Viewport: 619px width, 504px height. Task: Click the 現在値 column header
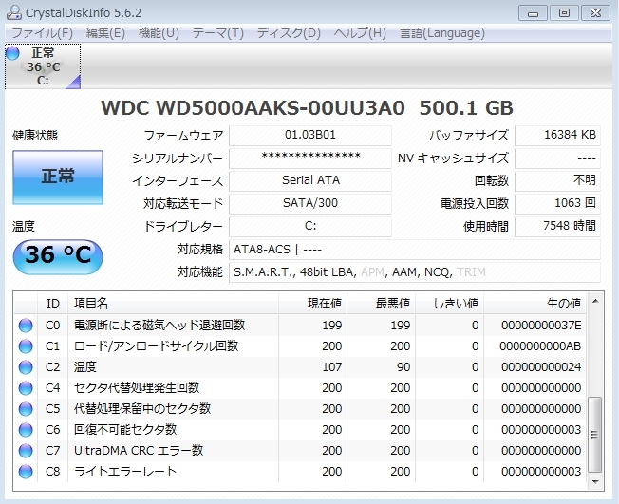coord(312,304)
